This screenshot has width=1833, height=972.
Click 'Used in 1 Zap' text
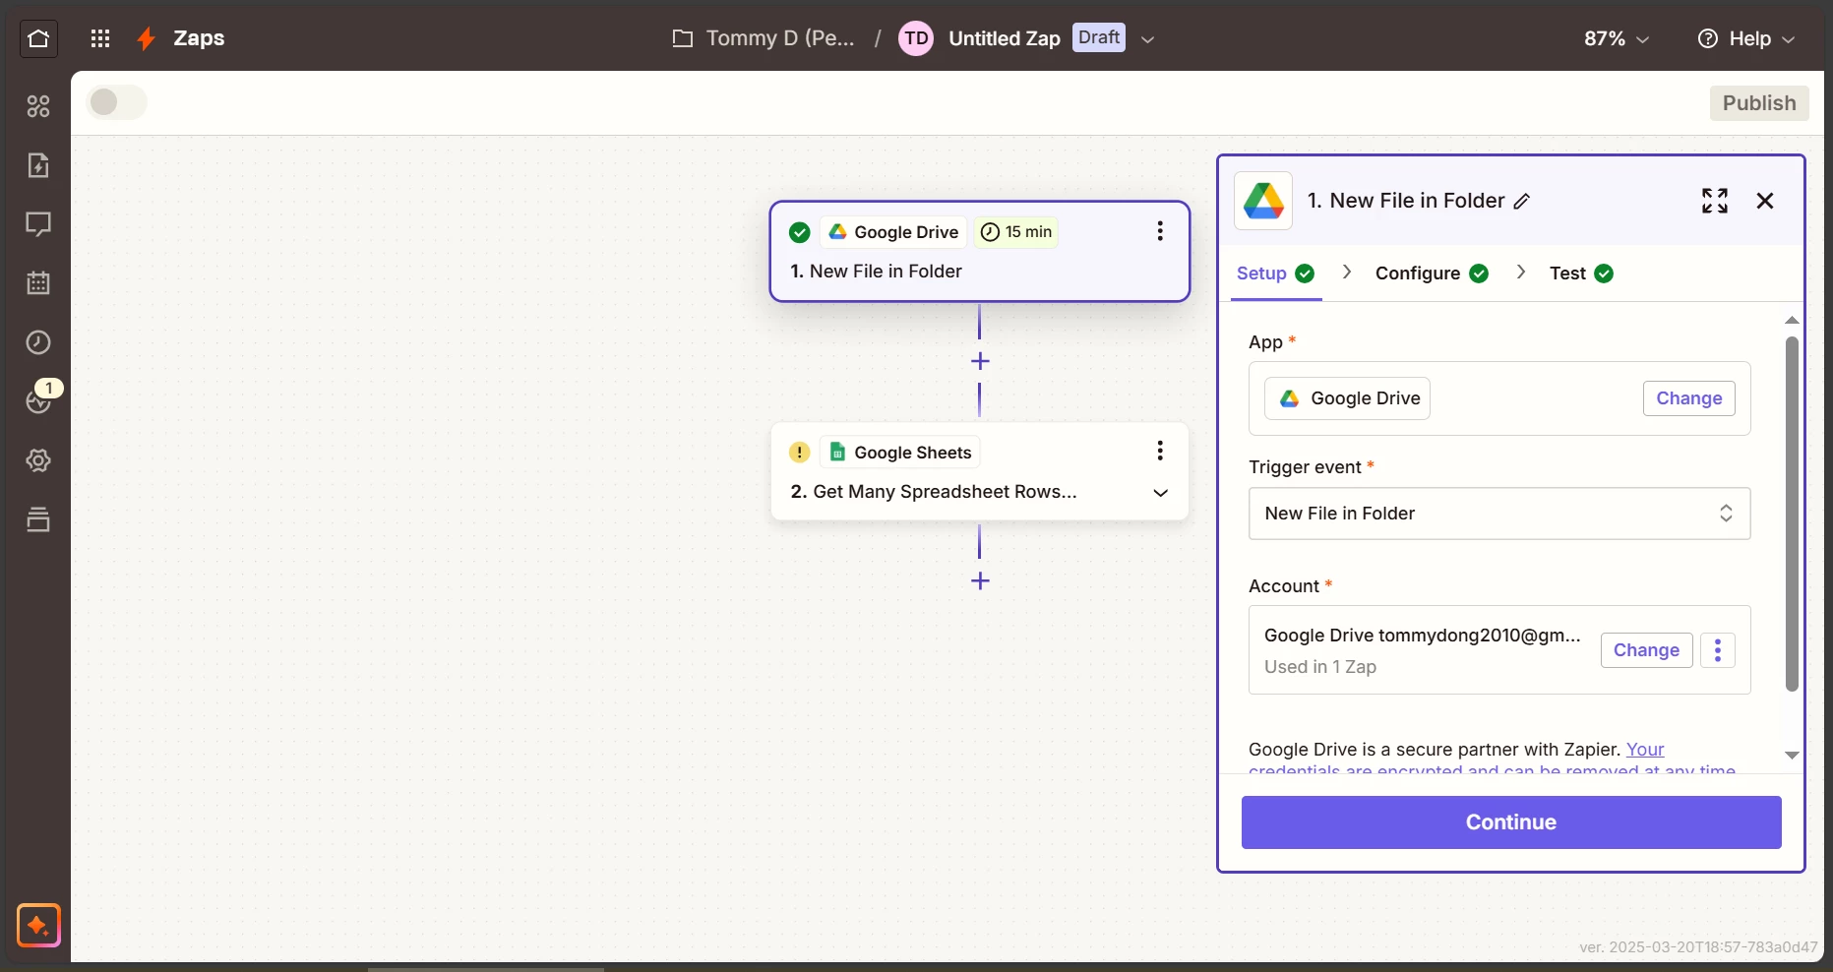pos(1320,667)
